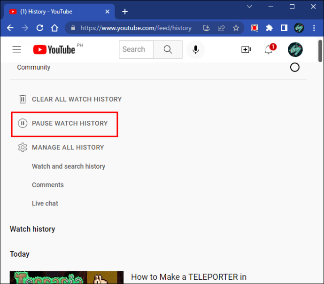Image resolution: width=324 pixels, height=284 pixels.
Task: Open the Extensions puzzle icon
Action: click(269, 28)
